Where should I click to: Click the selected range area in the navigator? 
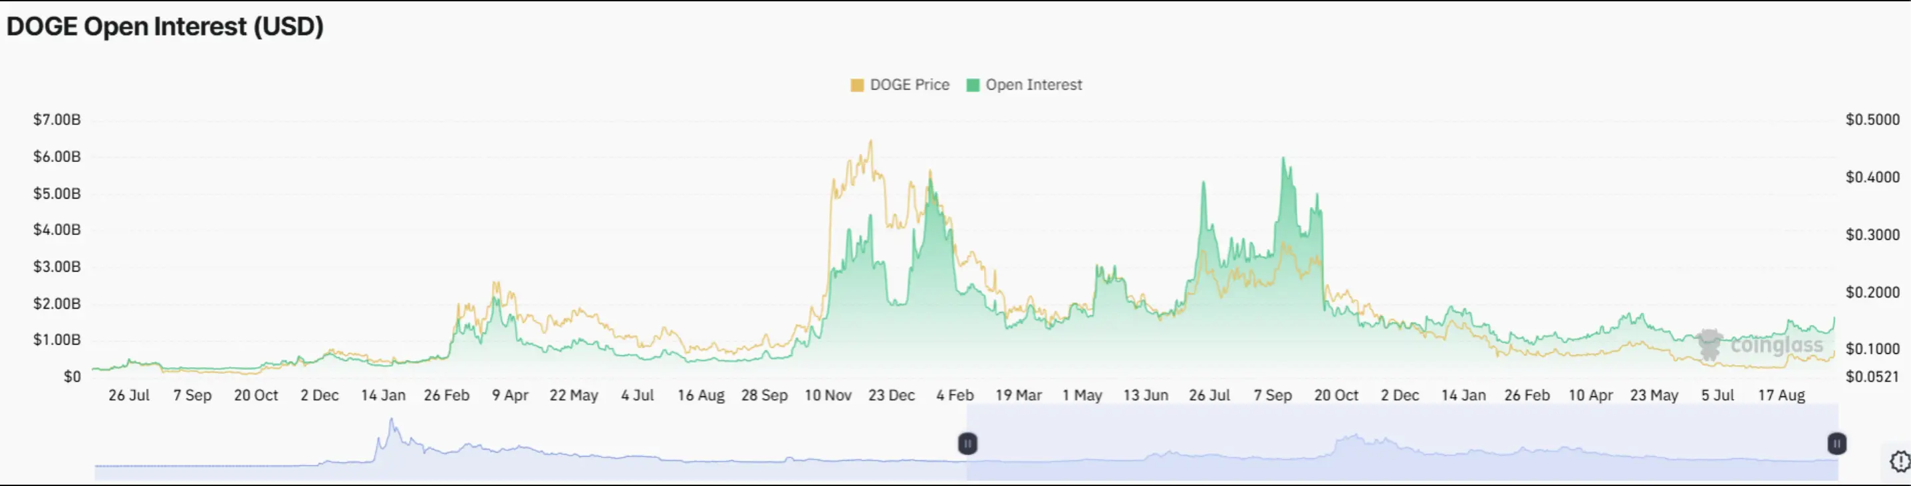click(x=1402, y=443)
